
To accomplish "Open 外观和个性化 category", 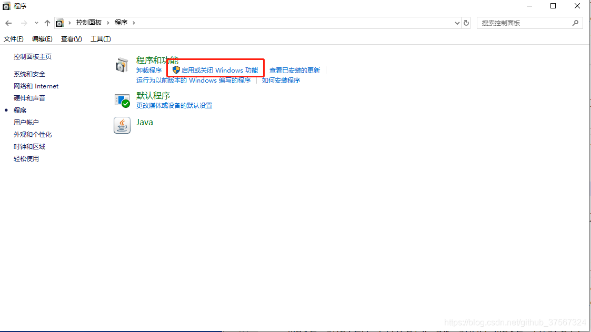I will click(33, 134).
